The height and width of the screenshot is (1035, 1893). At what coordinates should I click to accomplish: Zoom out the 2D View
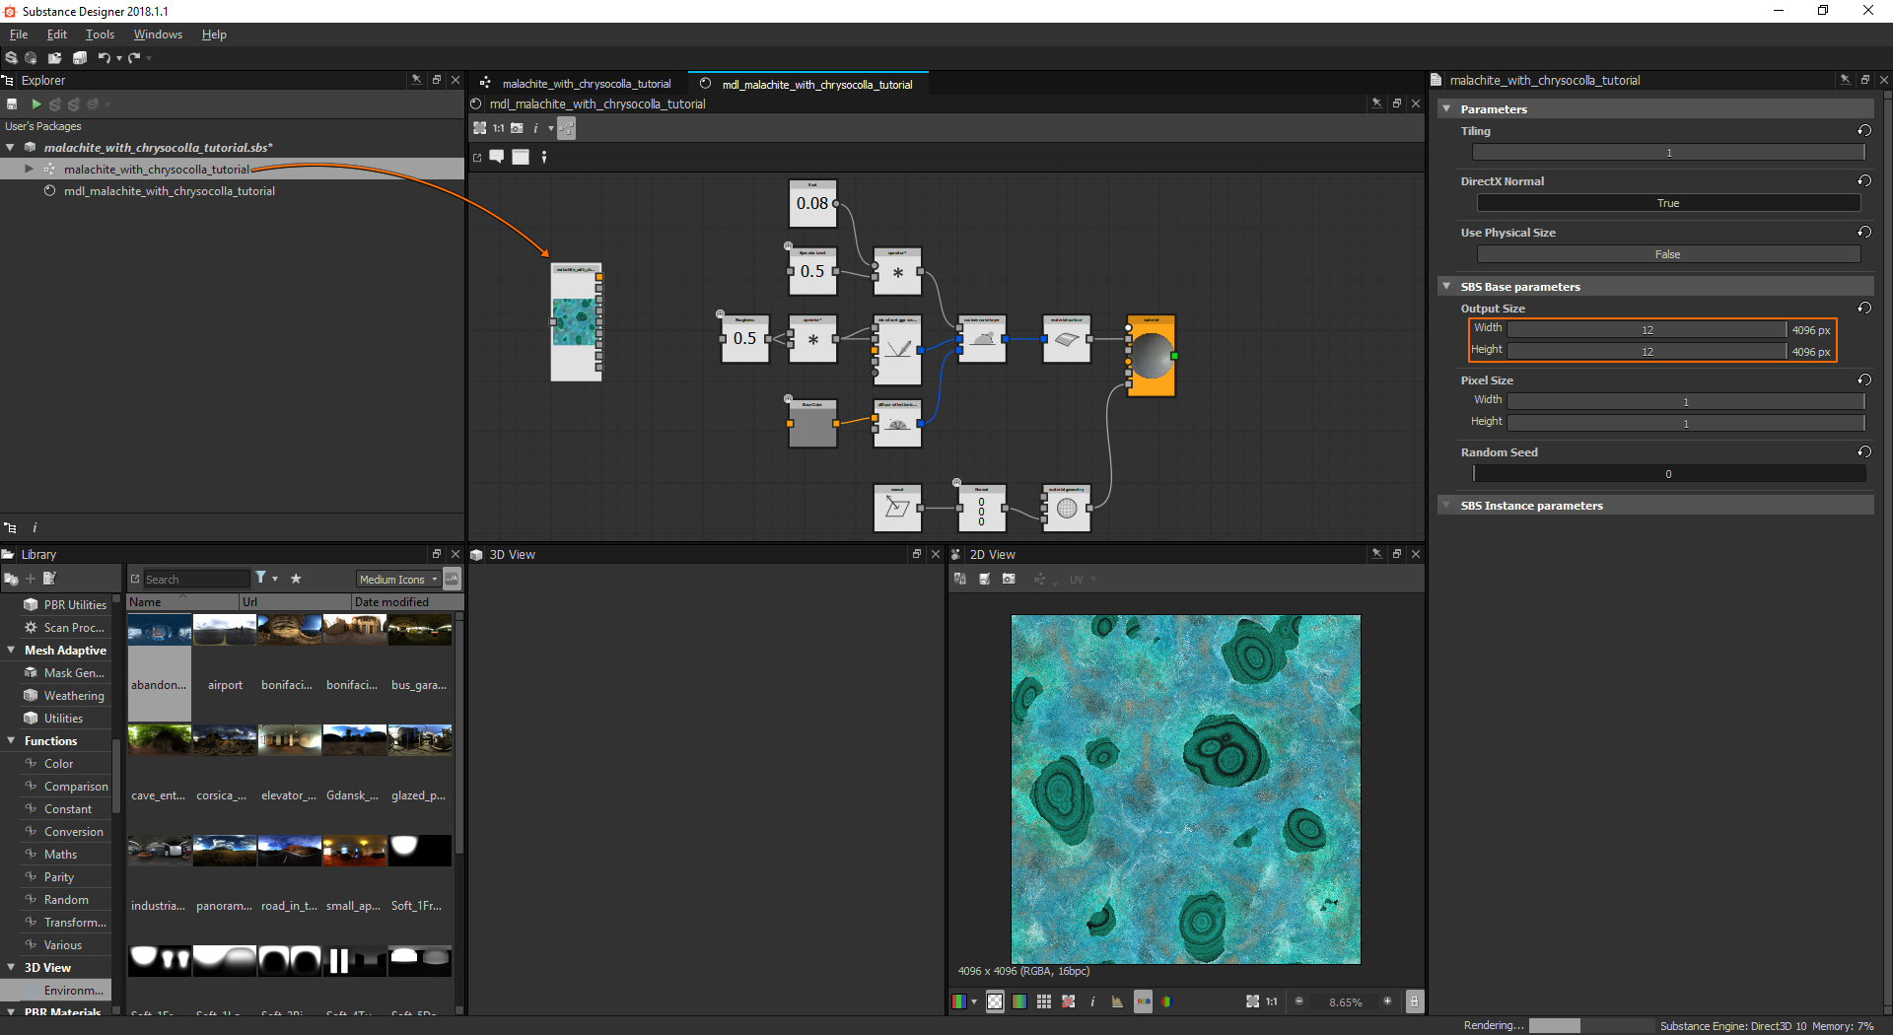pyautogui.click(x=1298, y=1001)
